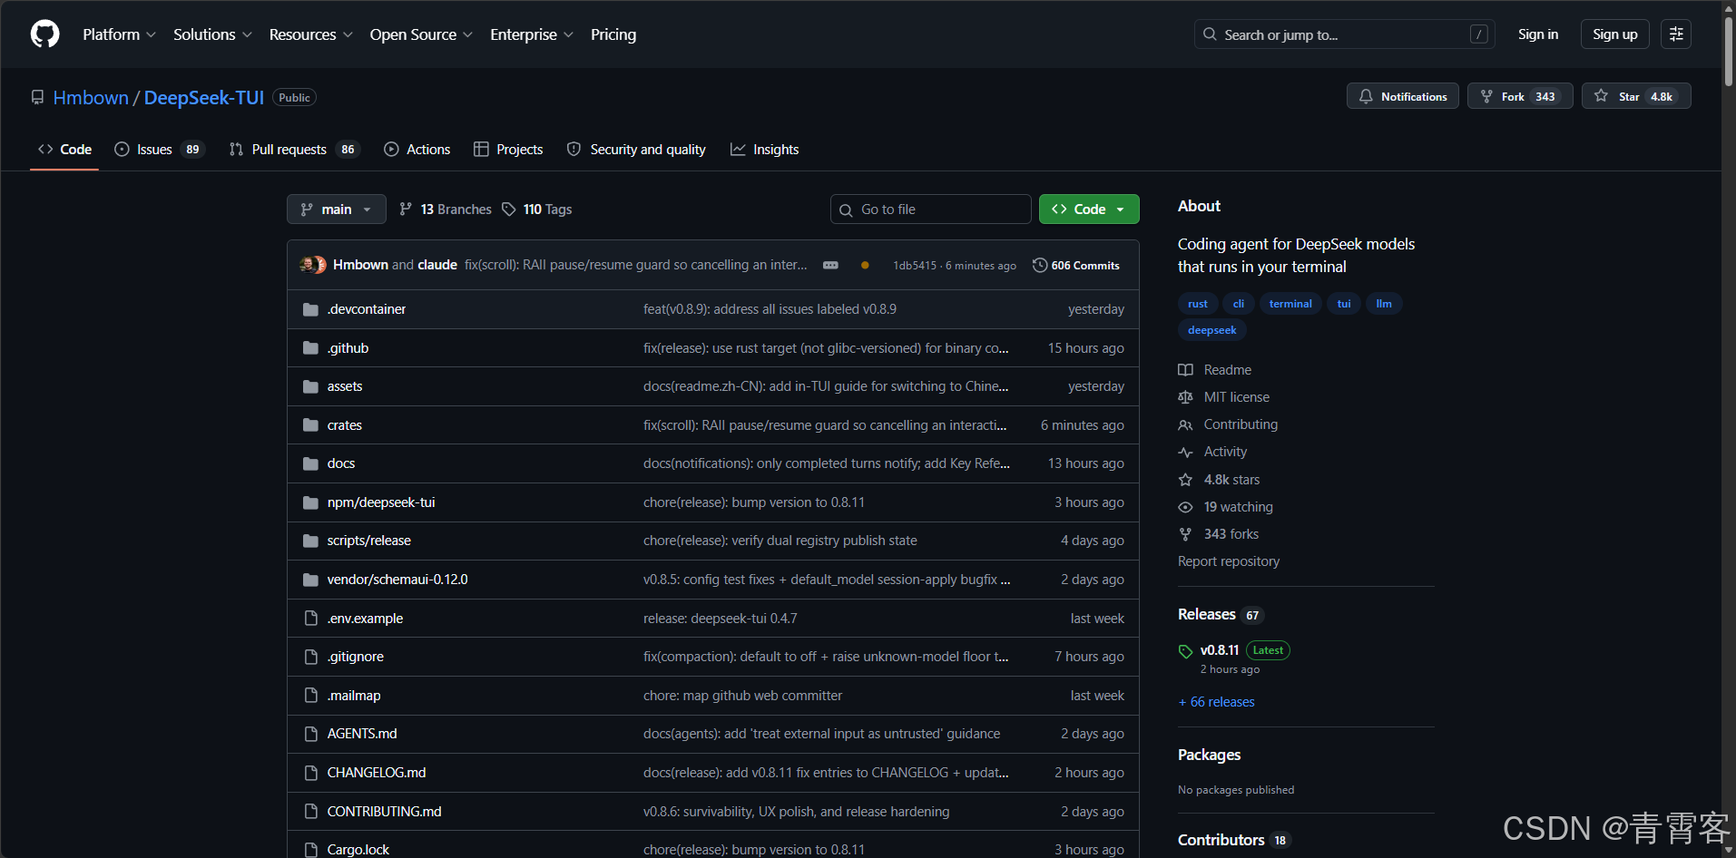Open the npm/deepseek-tui folder
Viewport: 1736px width, 858px height.
(x=381, y=502)
